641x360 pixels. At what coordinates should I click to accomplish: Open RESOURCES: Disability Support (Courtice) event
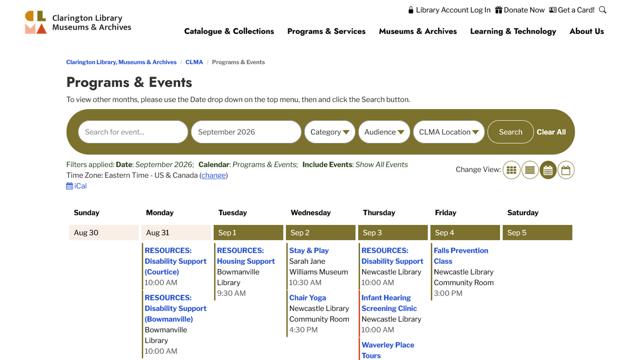[x=175, y=261]
